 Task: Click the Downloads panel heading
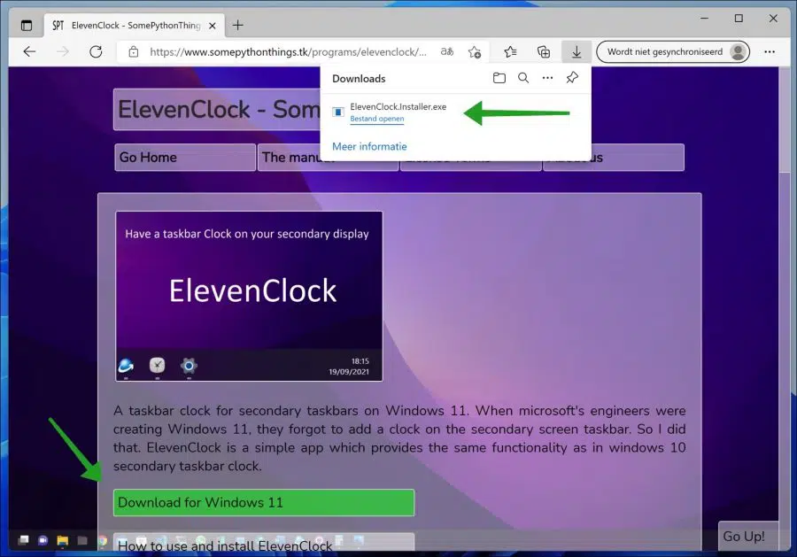[359, 79]
